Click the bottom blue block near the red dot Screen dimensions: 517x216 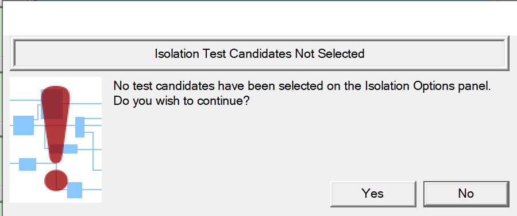coord(75,190)
